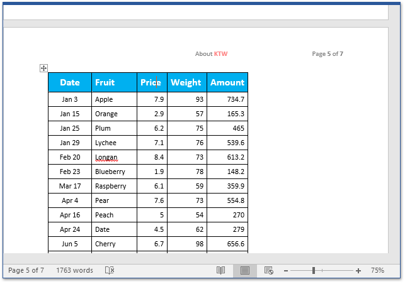Switch to Print Layout view
Screen dimensions: 405x284
click(245, 270)
